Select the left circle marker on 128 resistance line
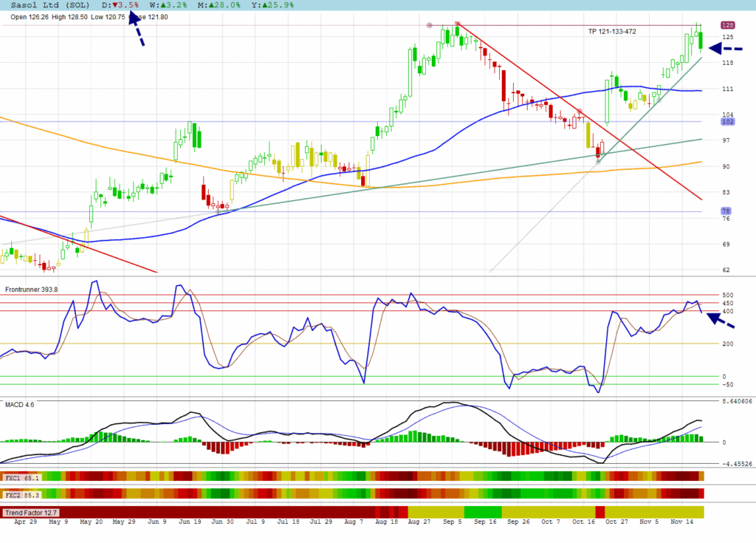756x543 pixels. pyautogui.click(x=430, y=25)
